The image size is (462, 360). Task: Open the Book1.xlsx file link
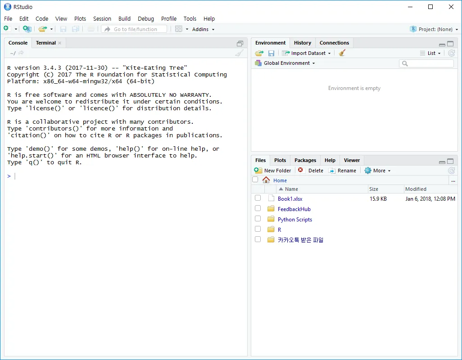[290, 199]
